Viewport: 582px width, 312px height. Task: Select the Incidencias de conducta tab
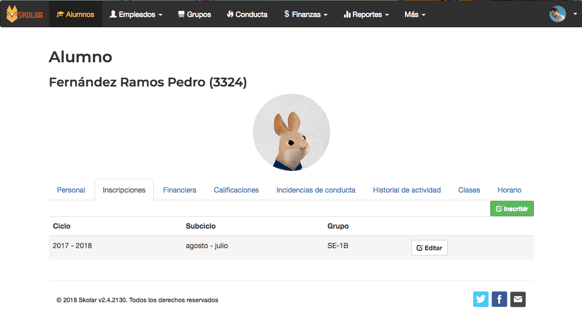[316, 190]
